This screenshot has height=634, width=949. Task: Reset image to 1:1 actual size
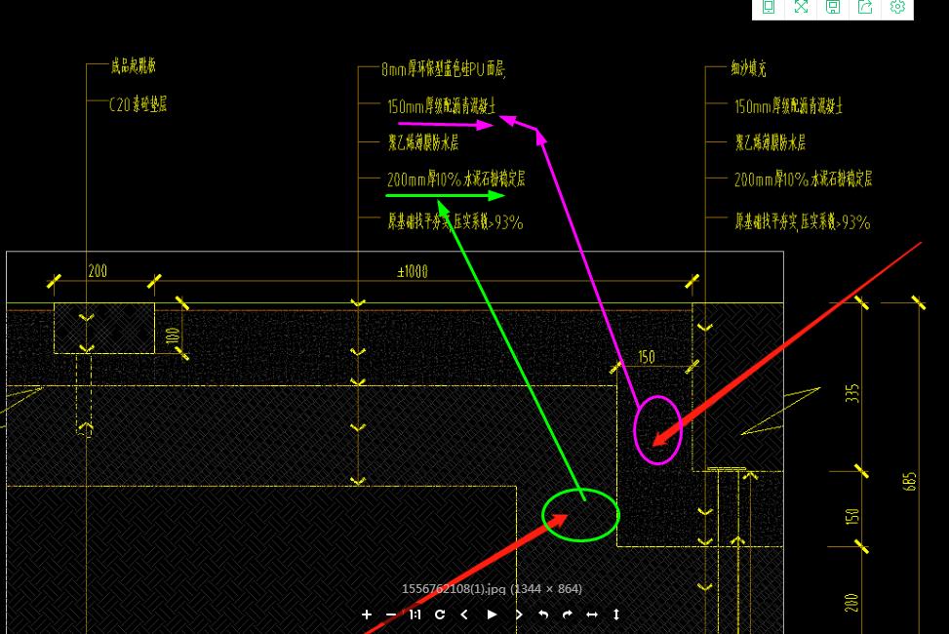(x=415, y=614)
